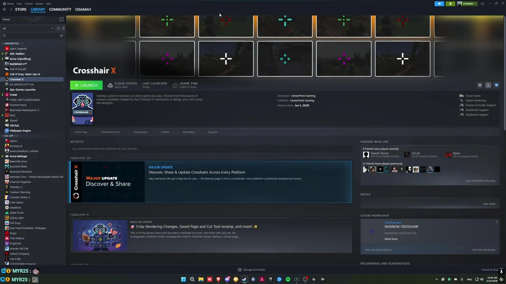
Task: Click the activity status input field
Action: click(x=211, y=149)
